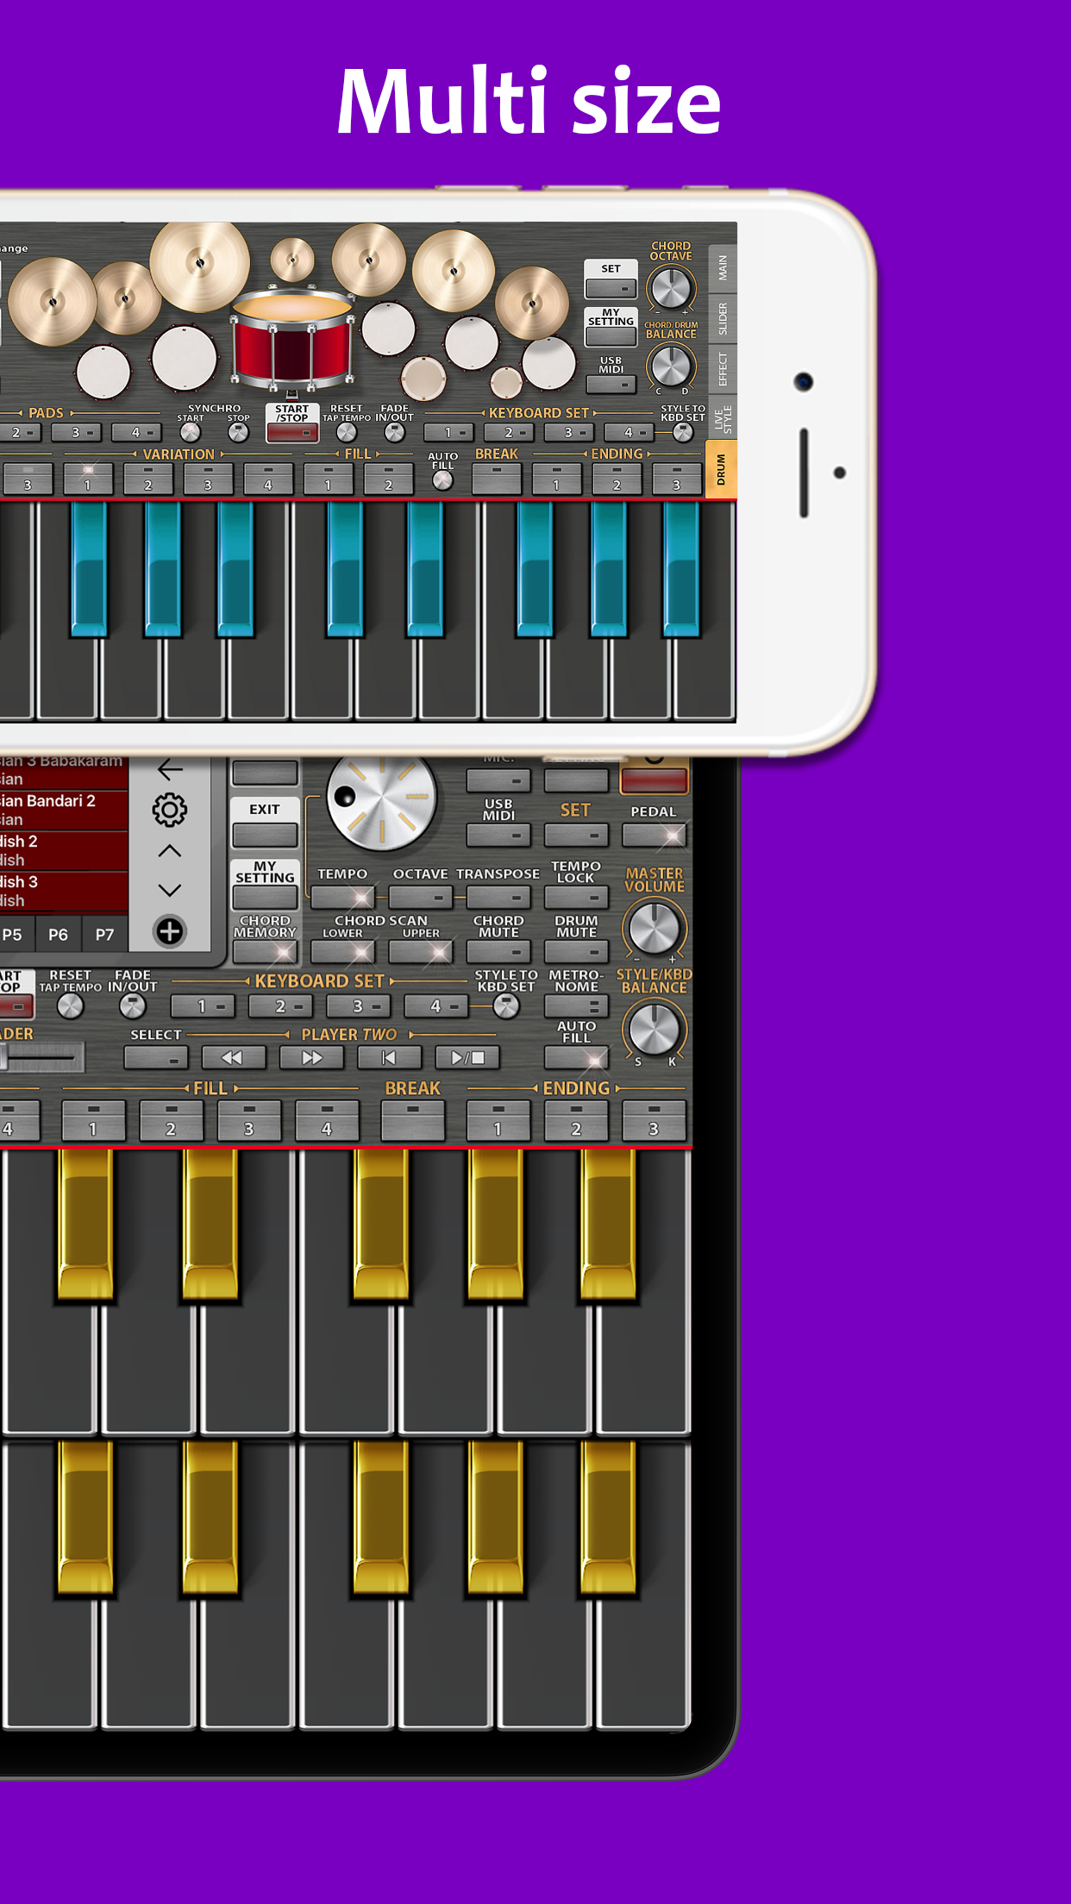The width and height of the screenshot is (1071, 1904).
Task: Click the back arrow in list panel
Action: click(x=170, y=768)
